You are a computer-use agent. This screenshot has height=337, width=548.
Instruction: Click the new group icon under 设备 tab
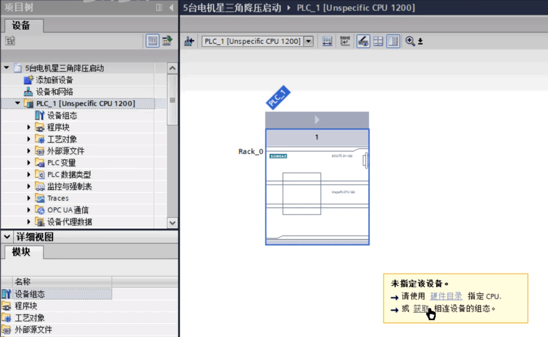tap(10, 41)
